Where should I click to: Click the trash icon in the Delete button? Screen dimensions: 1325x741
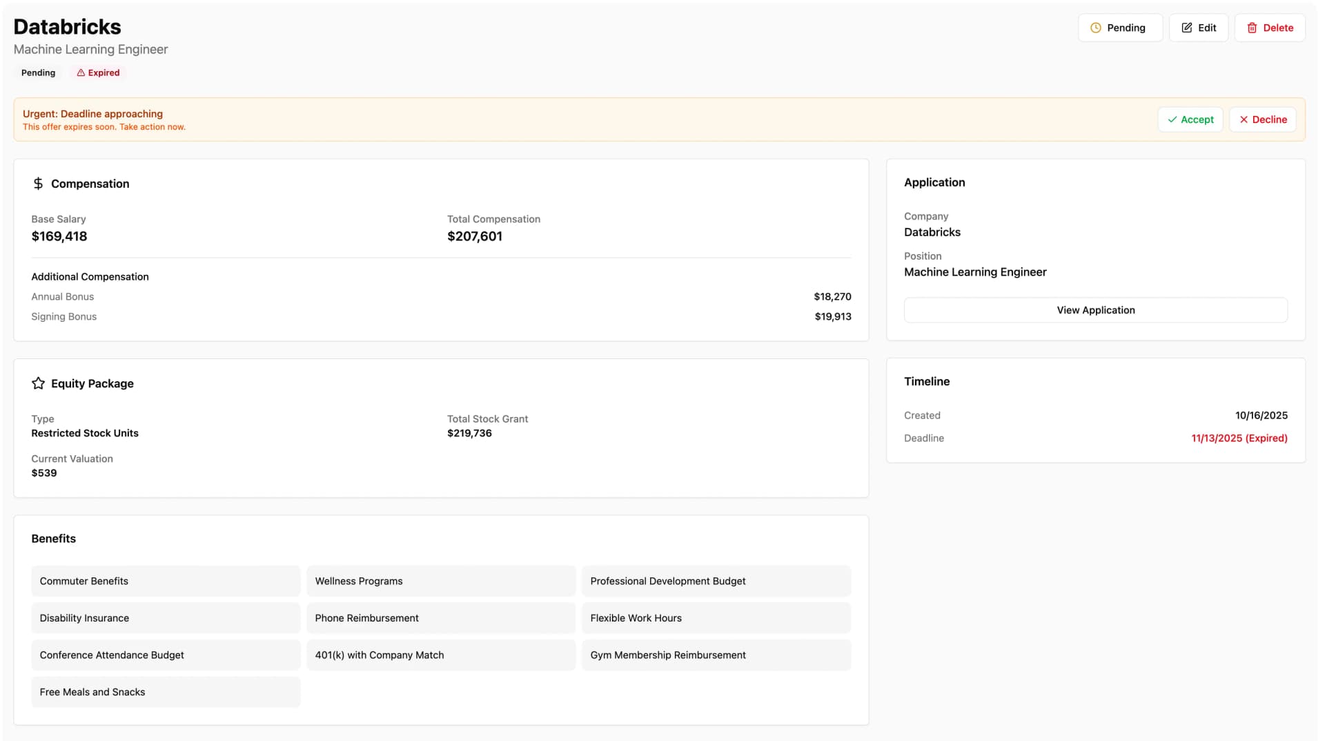point(1253,28)
